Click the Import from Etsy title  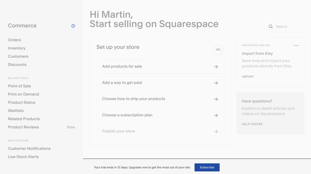[257, 53]
